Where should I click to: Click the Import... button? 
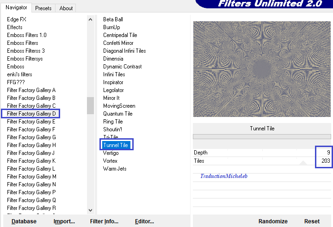click(x=64, y=221)
